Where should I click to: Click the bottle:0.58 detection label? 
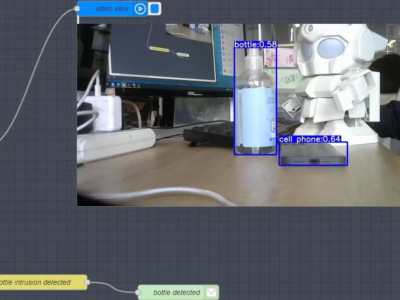(x=256, y=45)
